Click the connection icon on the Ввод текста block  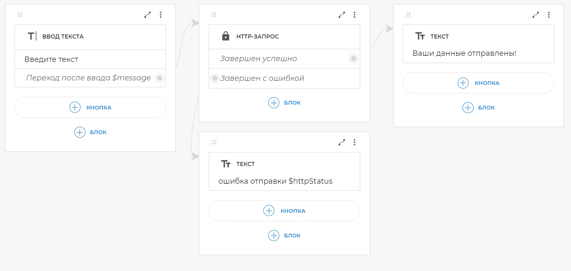pos(147,15)
